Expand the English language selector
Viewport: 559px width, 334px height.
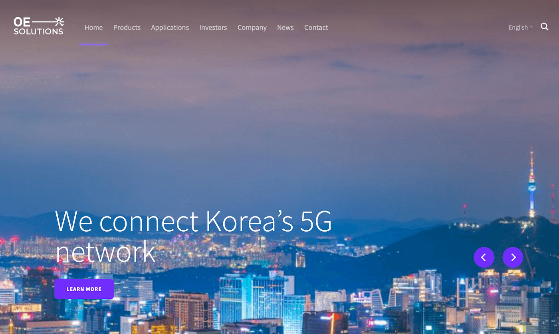[521, 28]
